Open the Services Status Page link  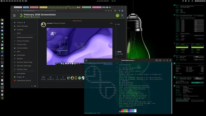coord(24,62)
